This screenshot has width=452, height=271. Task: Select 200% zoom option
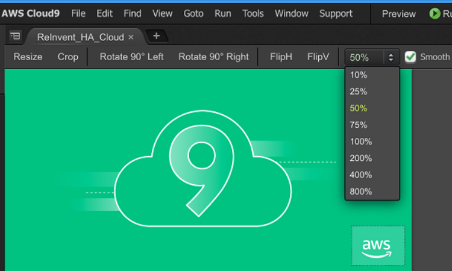click(x=372, y=158)
